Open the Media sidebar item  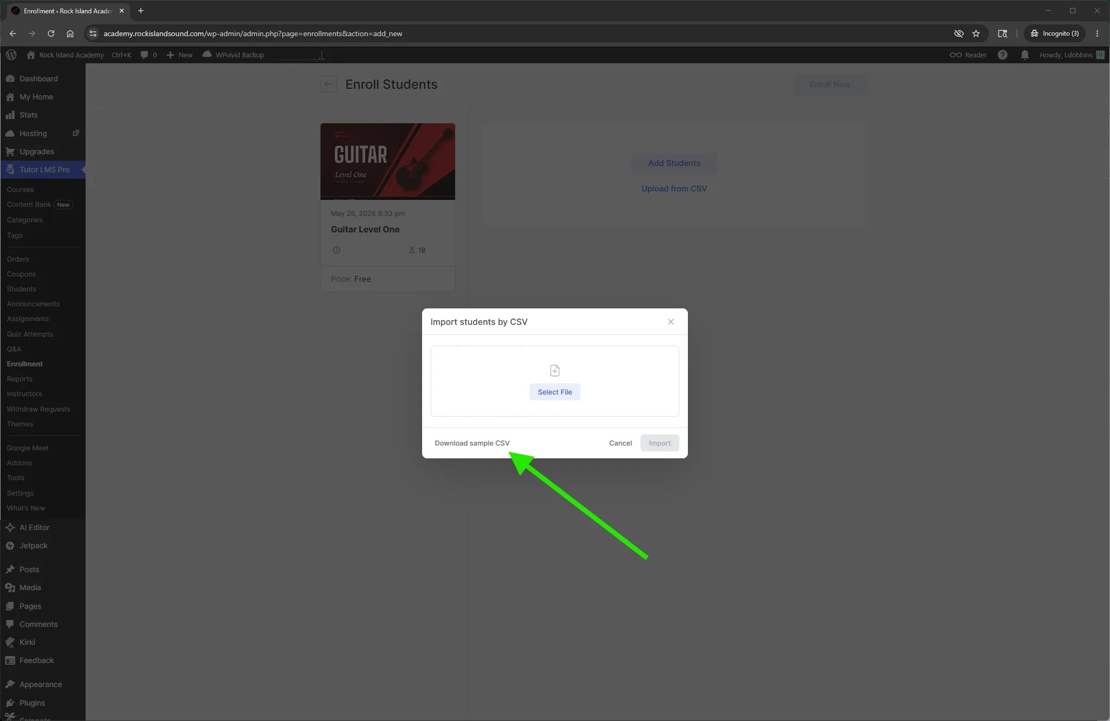coord(30,588)
